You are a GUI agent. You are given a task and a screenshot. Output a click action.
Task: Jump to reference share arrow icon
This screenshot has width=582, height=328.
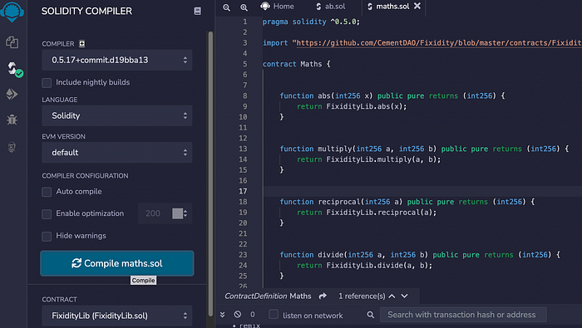(323, 296)
